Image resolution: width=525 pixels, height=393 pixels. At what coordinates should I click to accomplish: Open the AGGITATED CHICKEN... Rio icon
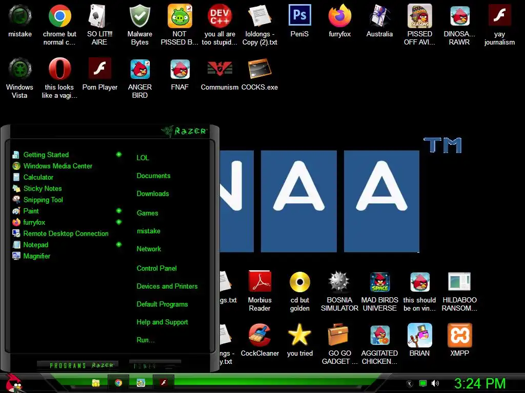pyautogui.click(x=380, y=335)
